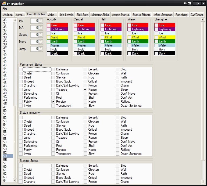Screen dimensions: 207x186
Task: Uncheck Reraise under Permanent Status
Action: (x=53, y=102)
